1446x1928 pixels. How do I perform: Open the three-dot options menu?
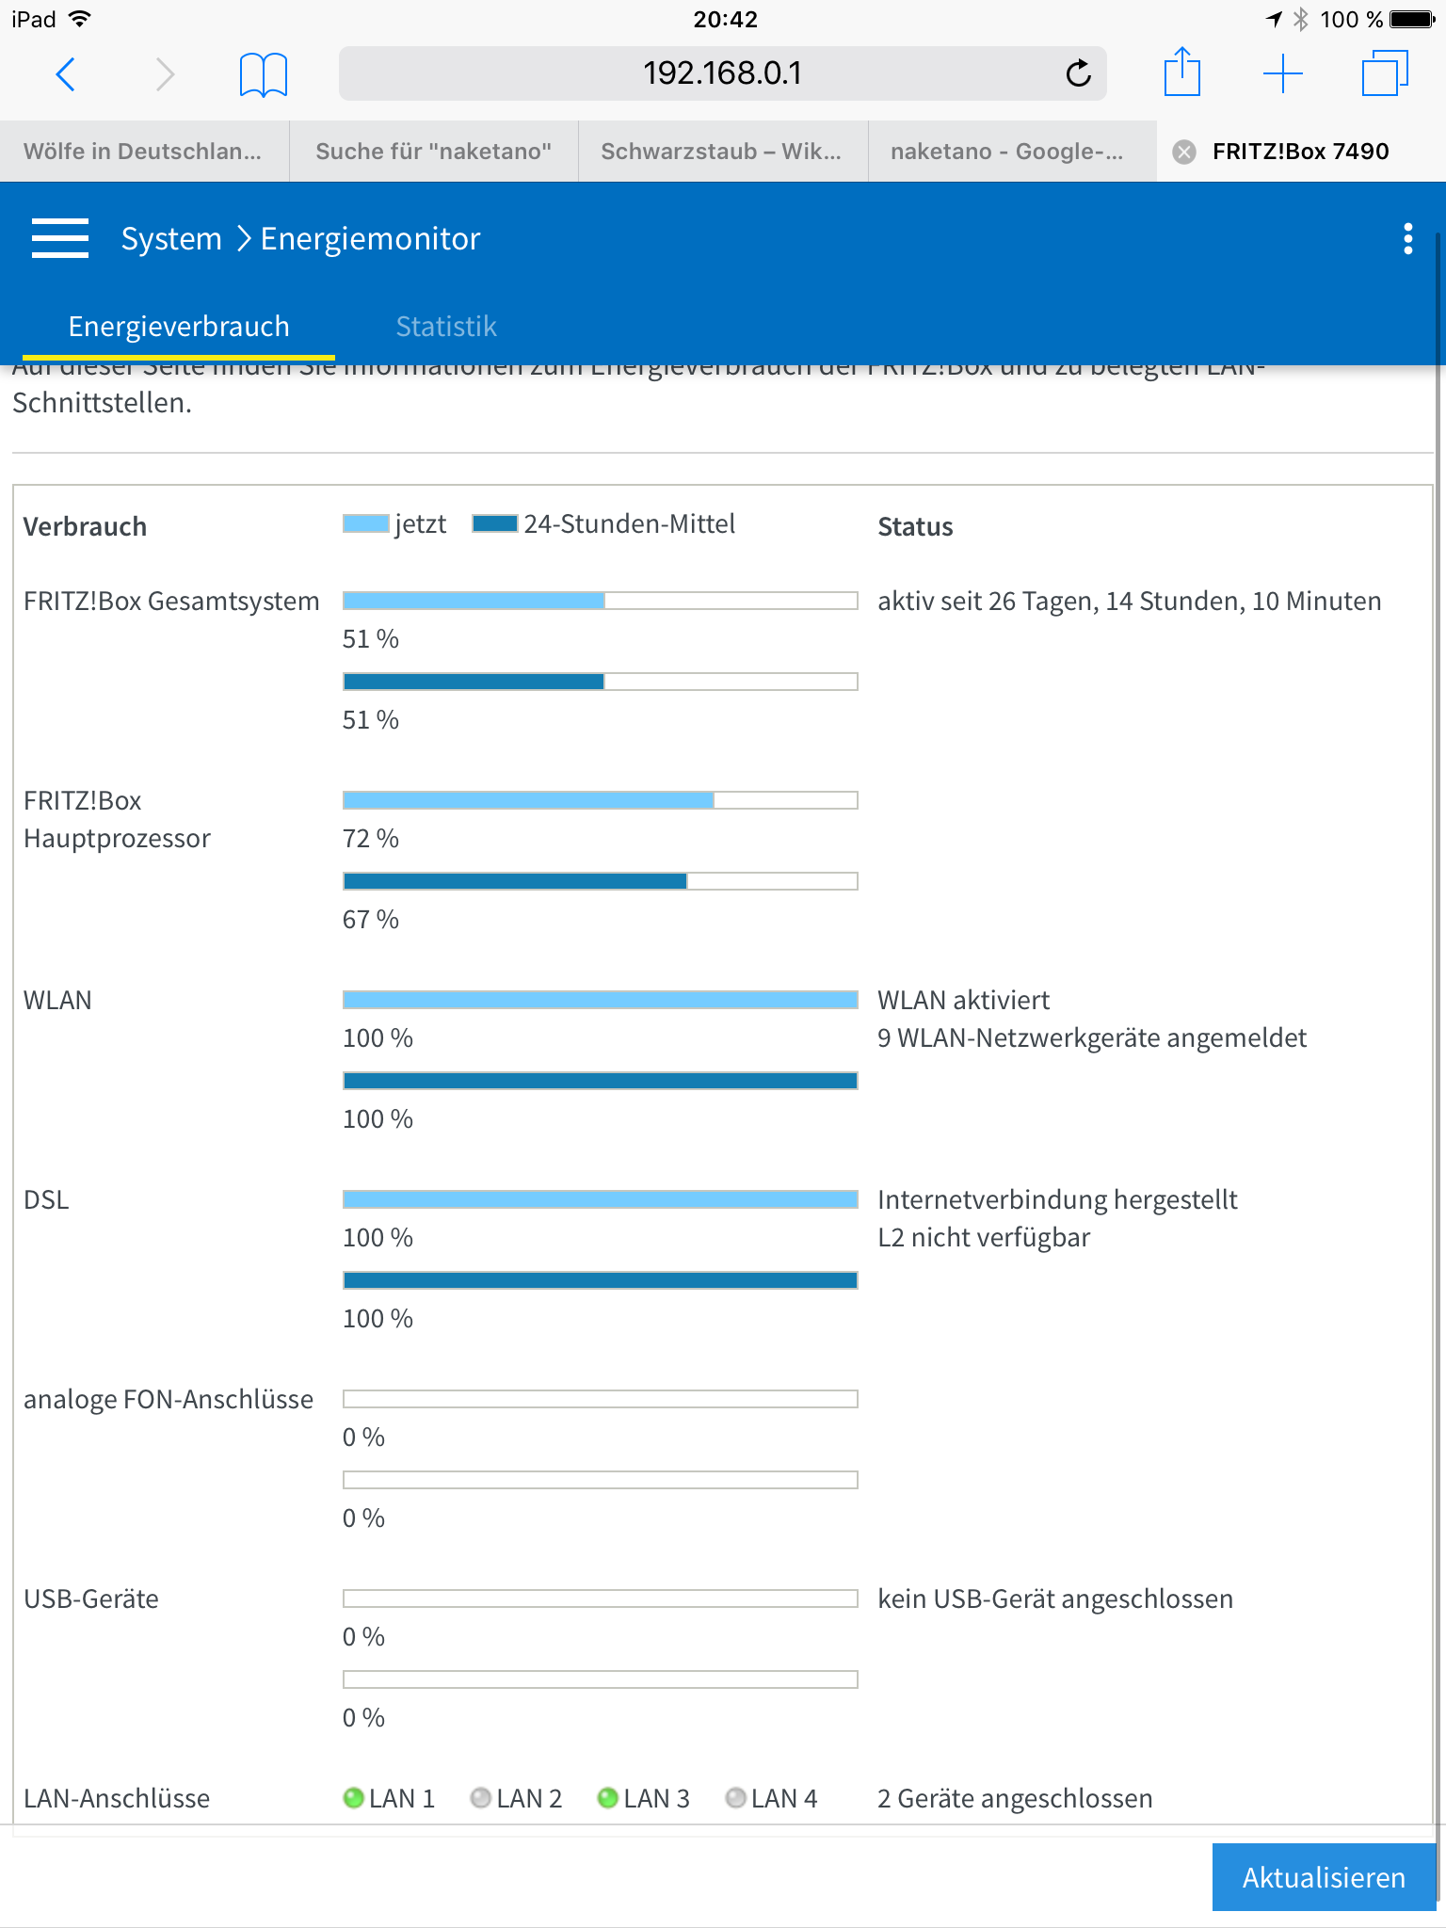tap(1407, 238)
